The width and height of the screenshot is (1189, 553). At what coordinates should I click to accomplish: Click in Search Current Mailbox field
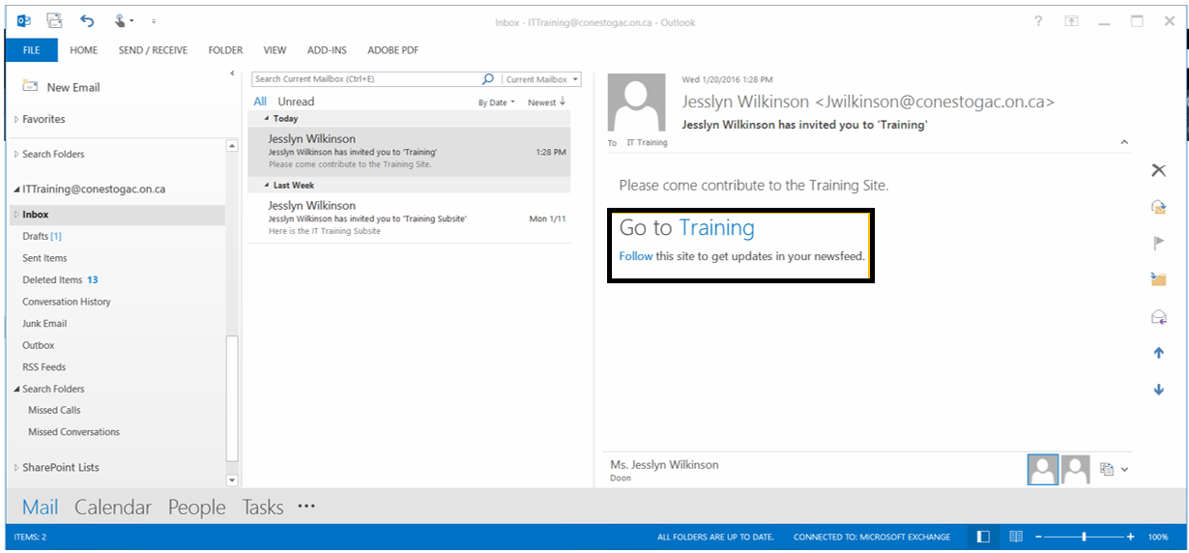(x=365, y=79)
